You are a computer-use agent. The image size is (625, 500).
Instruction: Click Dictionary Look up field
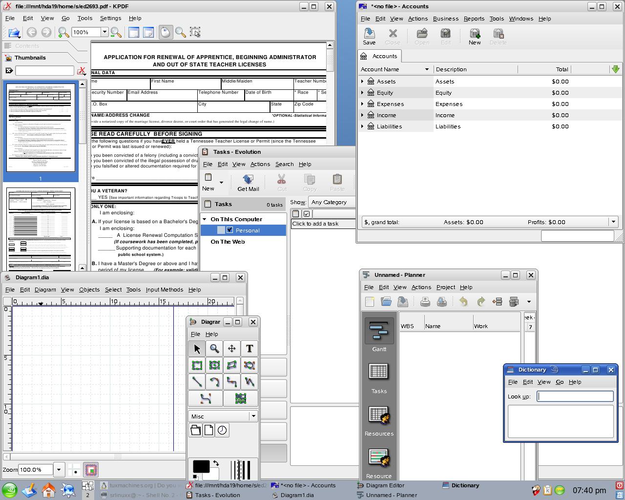[x=575, y=396]
